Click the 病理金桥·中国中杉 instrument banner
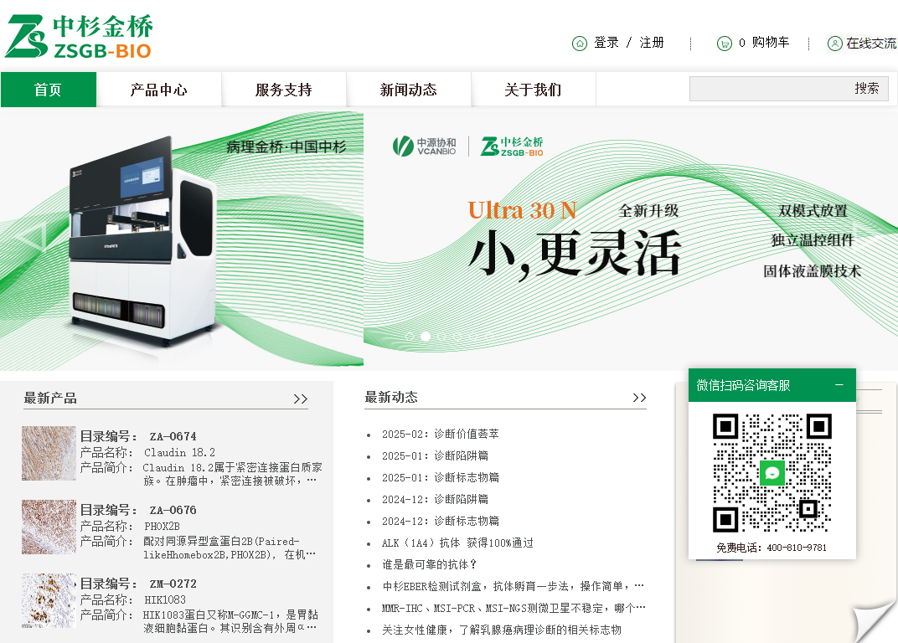Image resolution: width=898 pixels, height=643 pixels. (182, 240)
